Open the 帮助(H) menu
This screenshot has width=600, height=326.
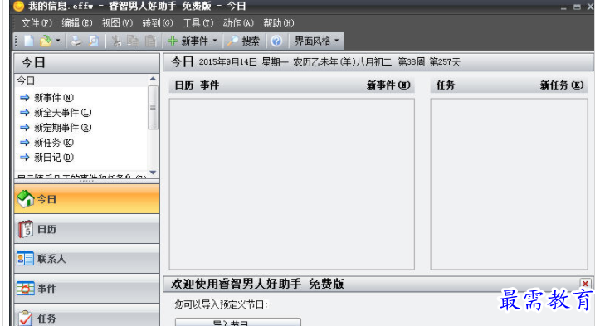[x=279, y=23]
